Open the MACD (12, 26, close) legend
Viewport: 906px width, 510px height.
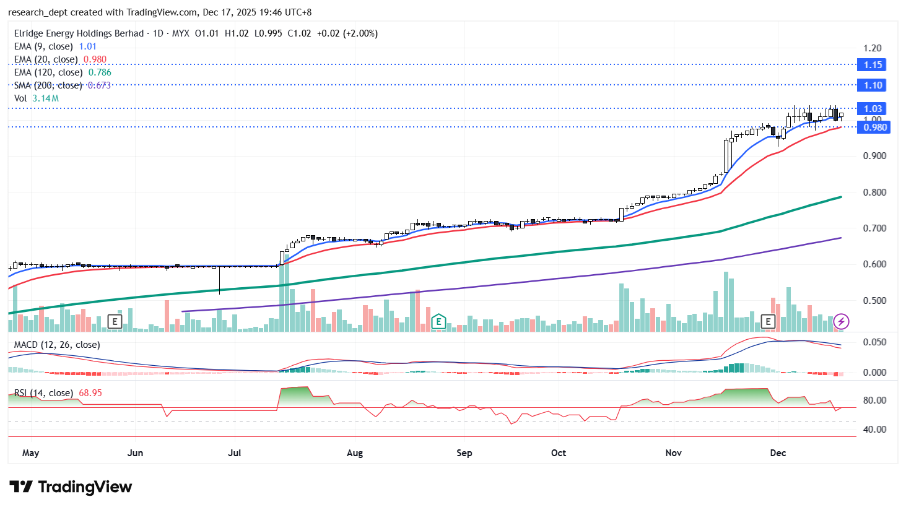(57, 345)
